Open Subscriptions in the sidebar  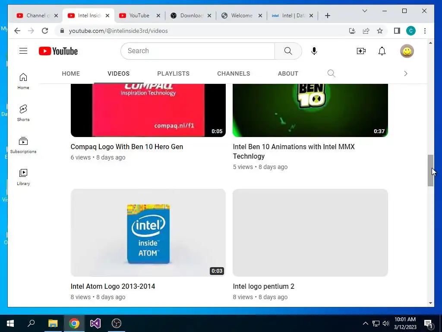23,145
